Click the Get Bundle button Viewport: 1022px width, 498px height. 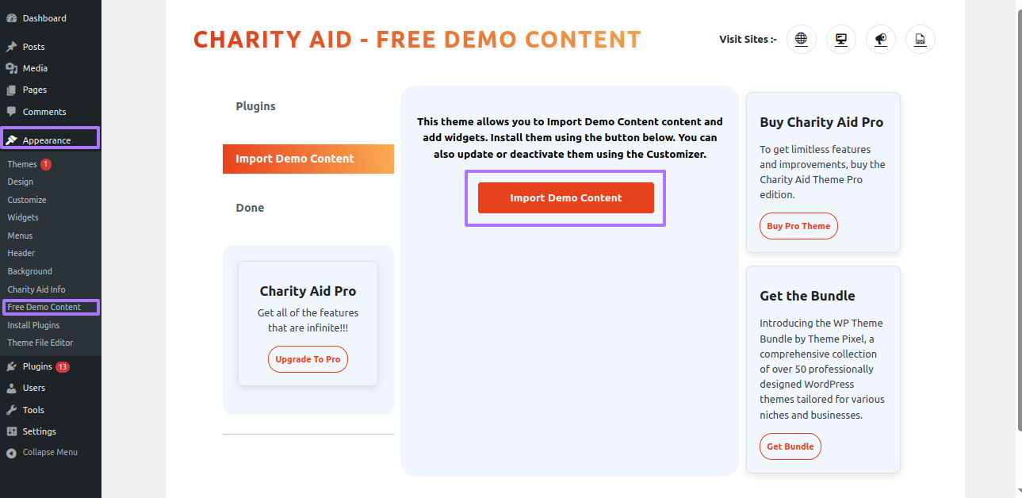[790, 446]
